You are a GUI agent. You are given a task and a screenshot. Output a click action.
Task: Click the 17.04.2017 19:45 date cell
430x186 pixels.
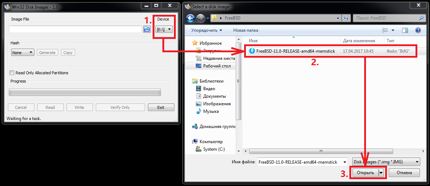358,51
